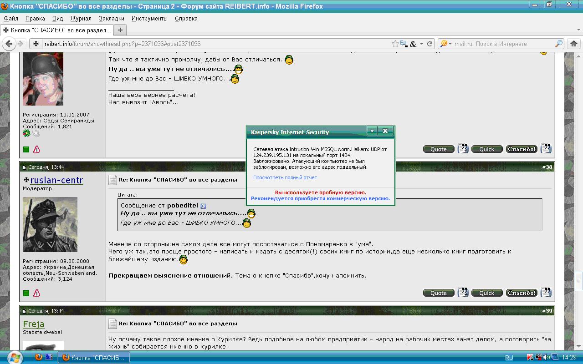
Task: Expand the Kaspersky notification dropdown arrow
Action: pos(372,131)
